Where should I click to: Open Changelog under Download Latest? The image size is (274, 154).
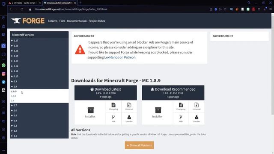tap(113, 107)
